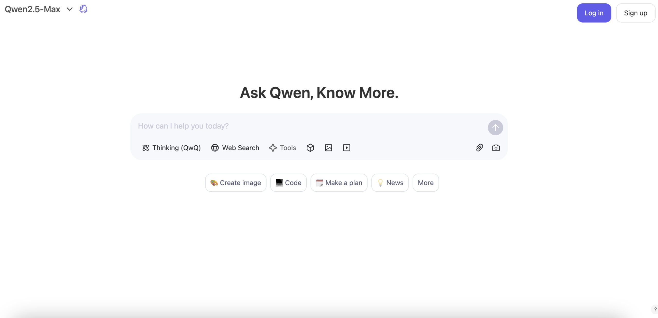Click the 3D cube artifacts icon

[x=310, y=148]
